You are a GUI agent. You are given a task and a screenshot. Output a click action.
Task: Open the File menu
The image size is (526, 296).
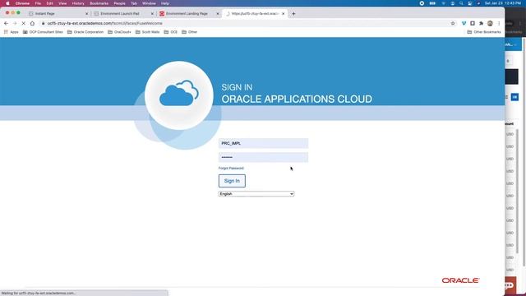[x=38, y=3]
